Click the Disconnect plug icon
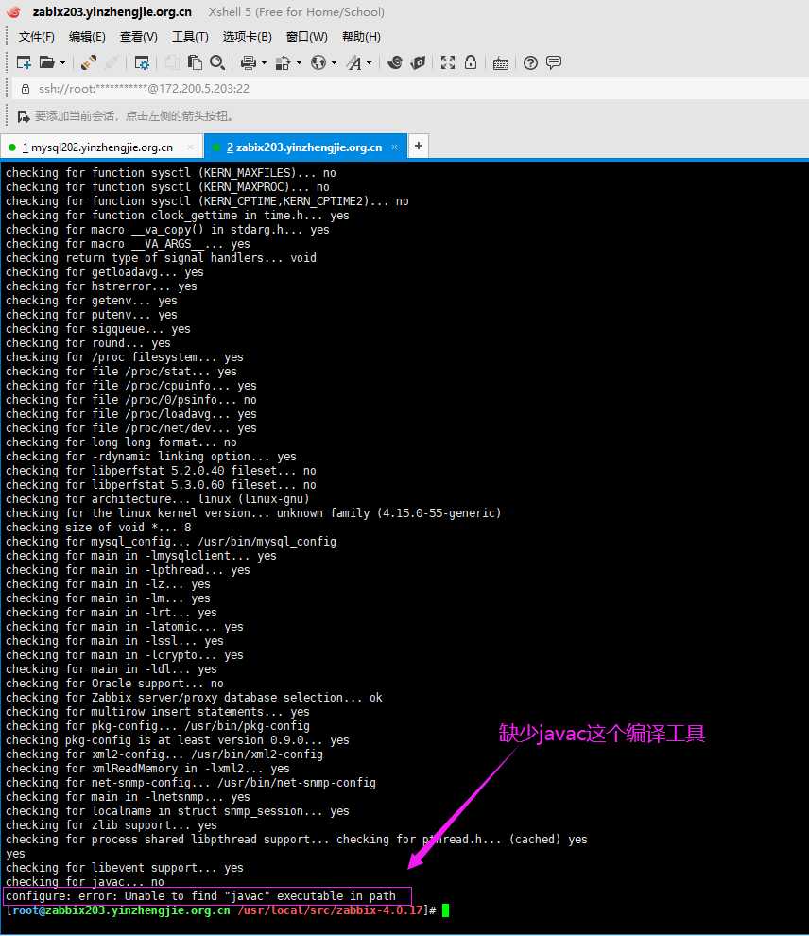The width and height of the screenshot is (809, 936). (88, 62)
